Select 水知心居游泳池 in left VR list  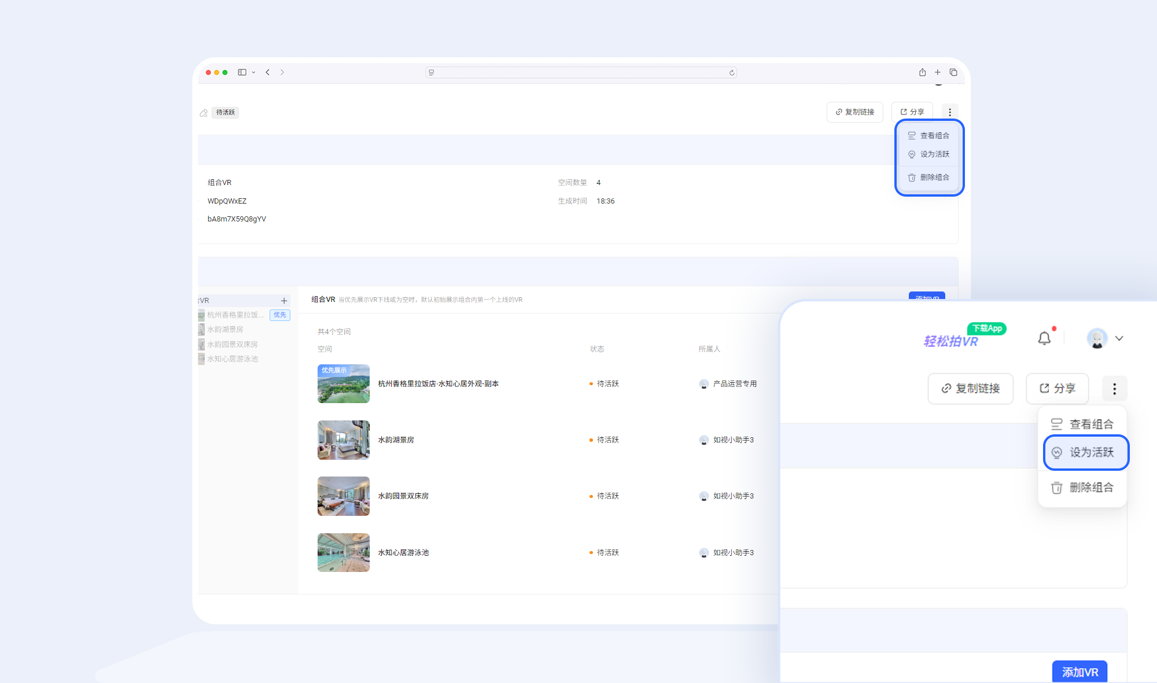click(x=233, y=359)
